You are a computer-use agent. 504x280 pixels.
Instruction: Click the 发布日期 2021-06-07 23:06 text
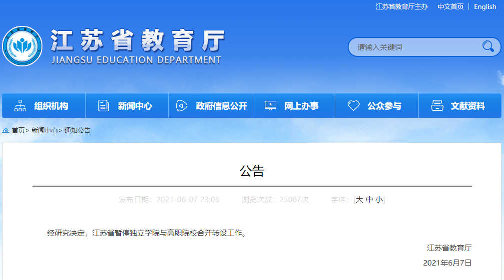169,200
